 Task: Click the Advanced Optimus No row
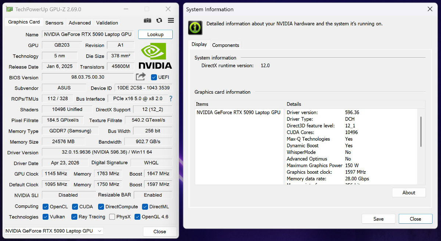(352, 159)
